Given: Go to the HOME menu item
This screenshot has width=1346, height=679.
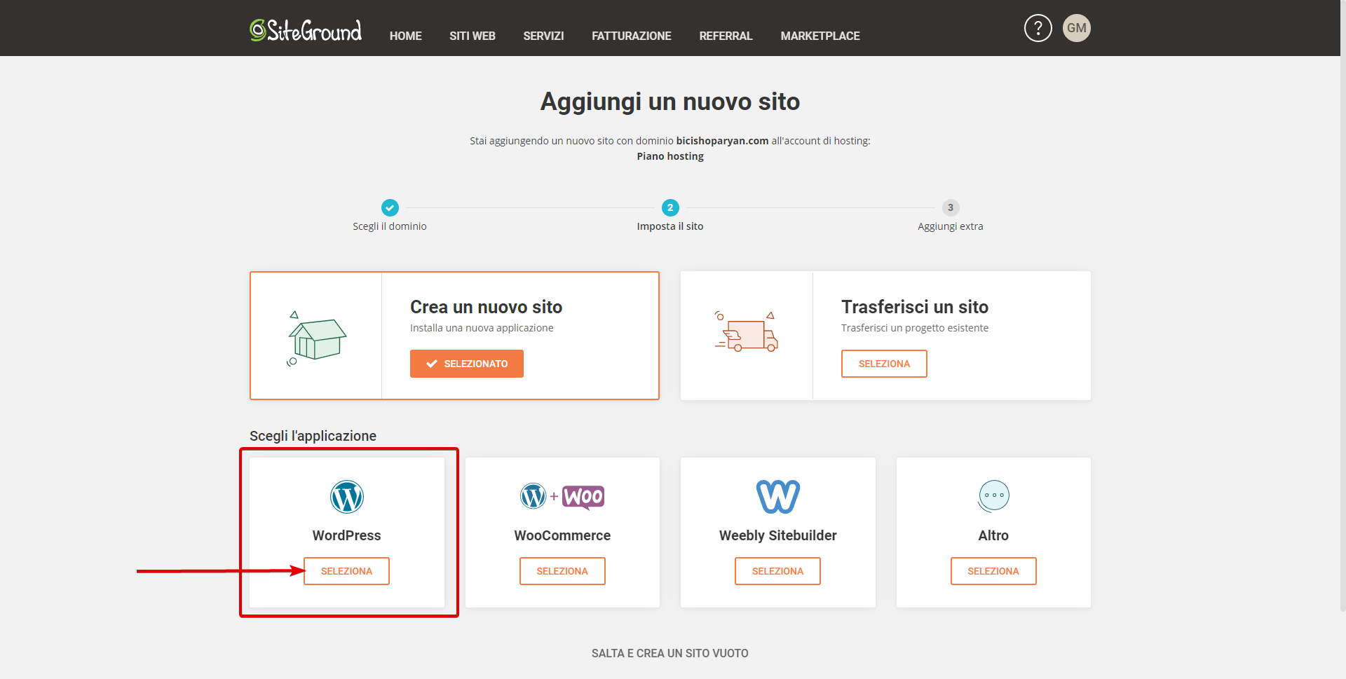Looking at the screenshot, I should (x=405, y=36).
